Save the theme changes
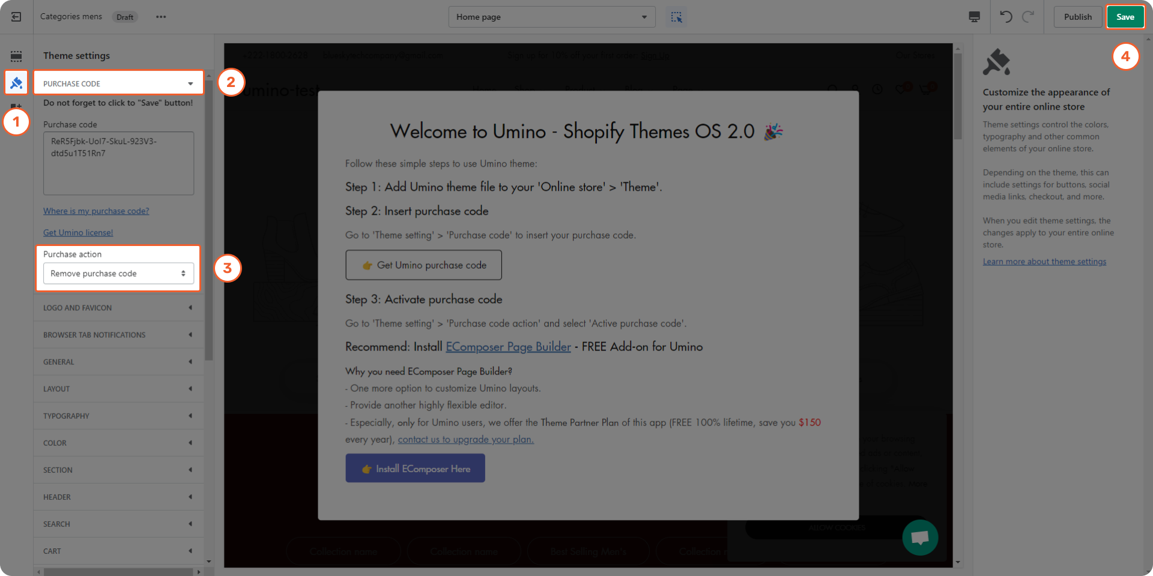The image size is (1153, 576). tap(1125, 17)
